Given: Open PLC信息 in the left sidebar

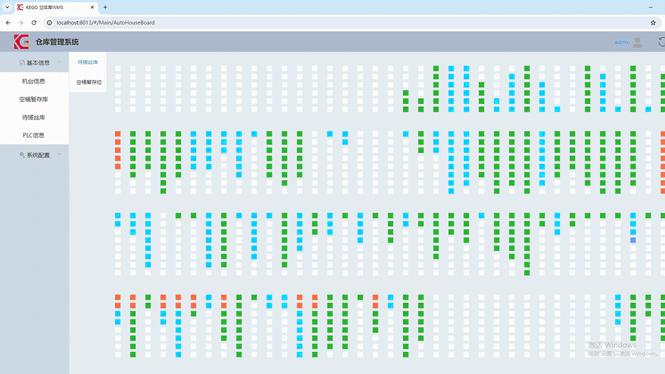Looking at the screenshot, I should coord(33,135).
